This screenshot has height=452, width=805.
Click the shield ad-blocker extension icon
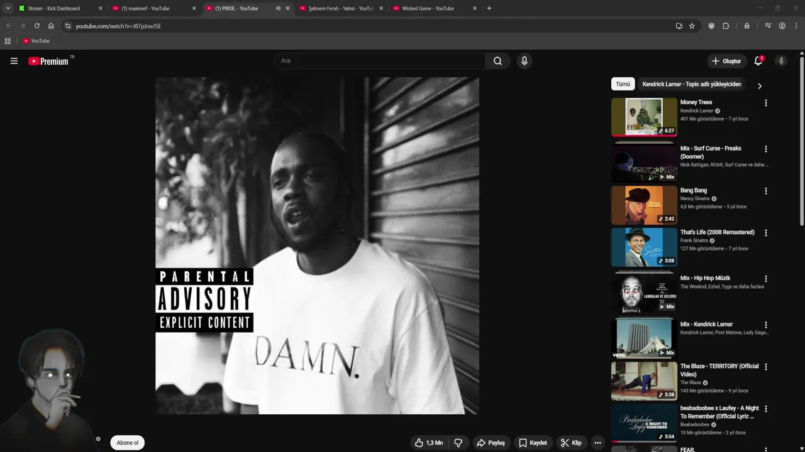pos(711,26)
